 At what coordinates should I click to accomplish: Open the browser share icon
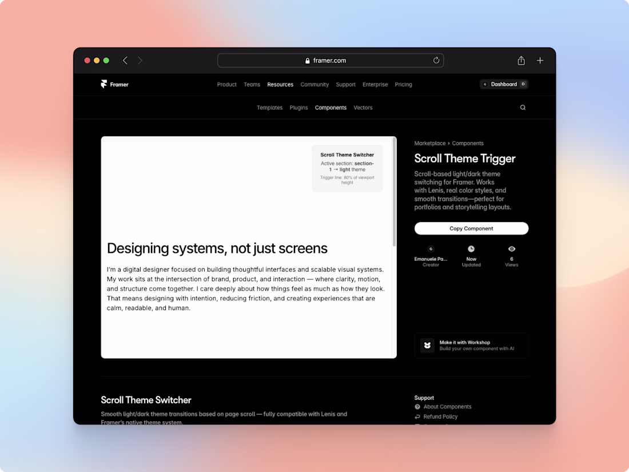[521, 60]
